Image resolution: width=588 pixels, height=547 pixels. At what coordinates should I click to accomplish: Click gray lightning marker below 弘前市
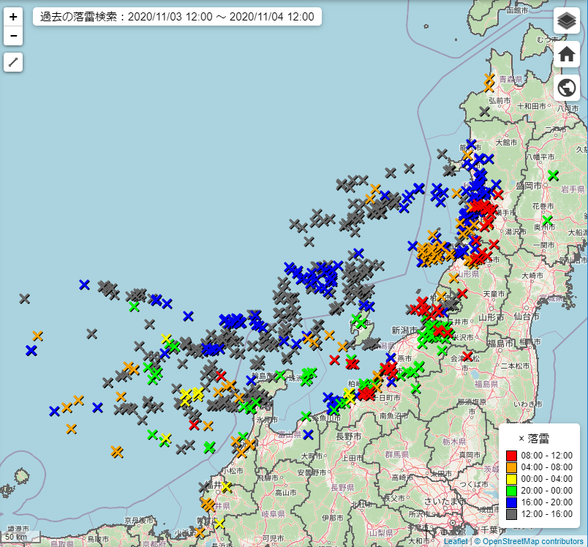(x=485, y=111)
